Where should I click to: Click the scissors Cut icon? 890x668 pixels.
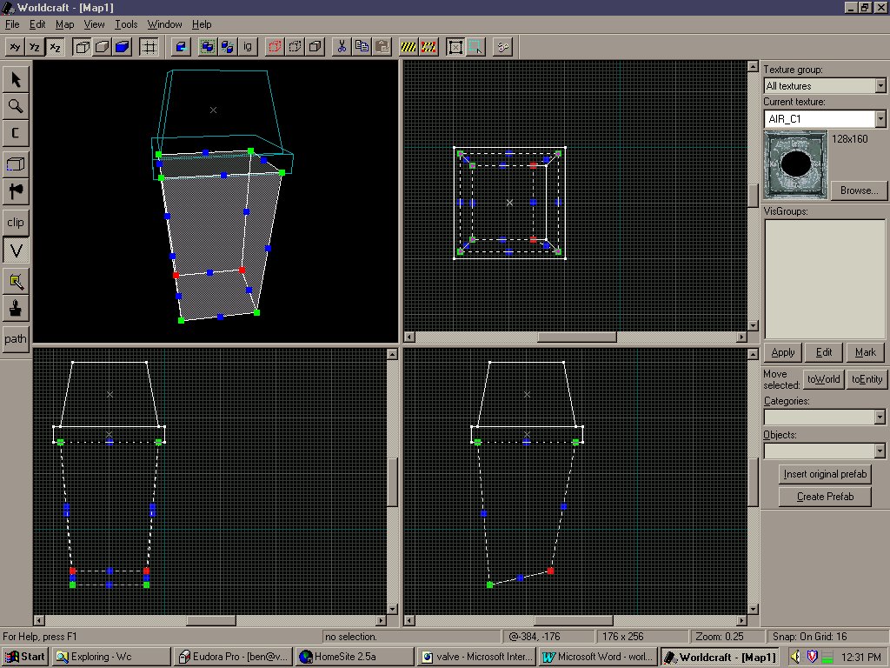[342, 47]
